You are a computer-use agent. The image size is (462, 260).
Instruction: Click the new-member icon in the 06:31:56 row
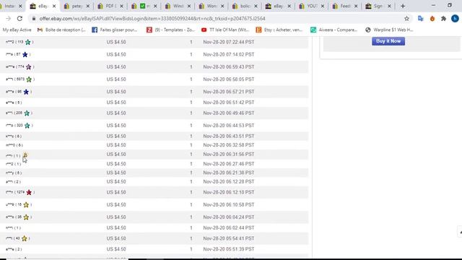point(25,155)
